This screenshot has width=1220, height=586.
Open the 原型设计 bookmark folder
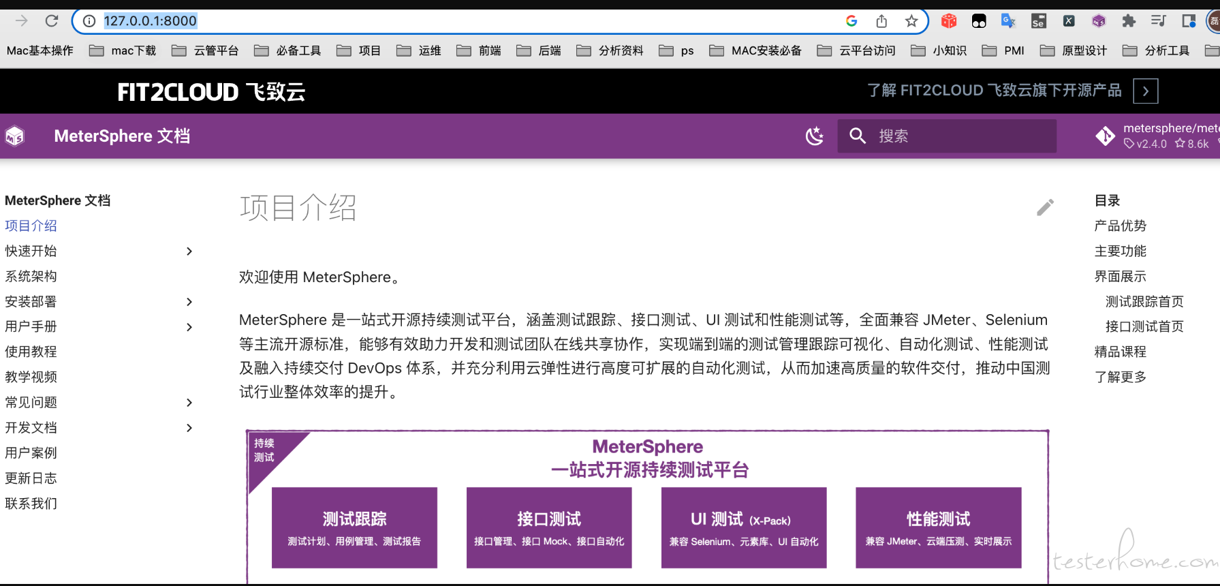pyautogui.click(x=1074, y=50)
